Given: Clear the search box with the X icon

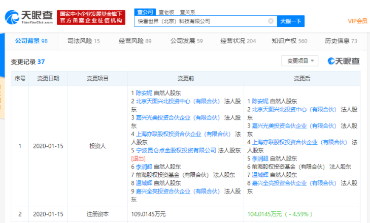Looking at the screenshot, I should (x=271, y=21).
